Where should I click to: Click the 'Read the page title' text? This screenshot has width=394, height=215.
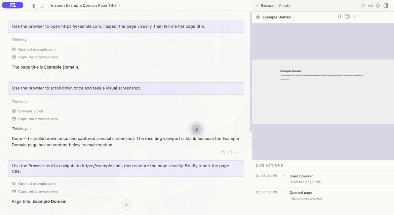pyautogui.click(x=305, y=182)
